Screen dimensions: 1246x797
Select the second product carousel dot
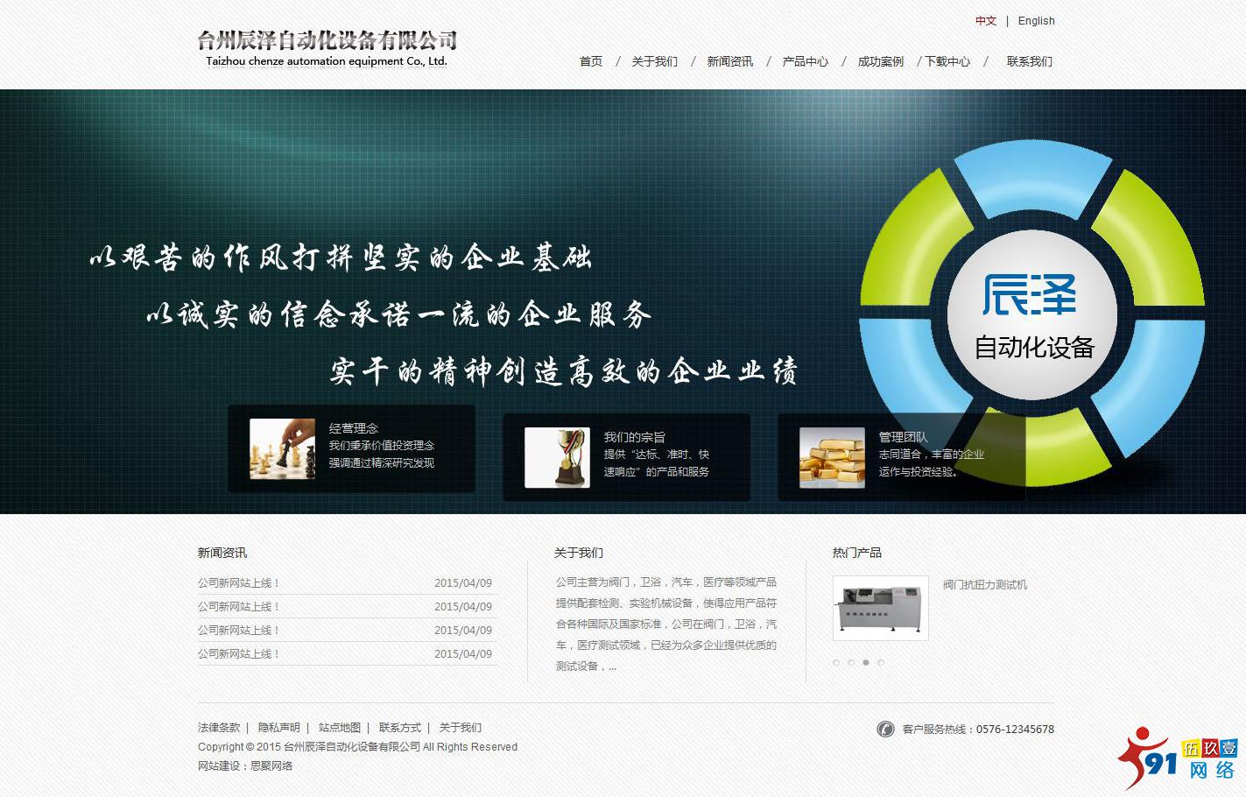851,663
